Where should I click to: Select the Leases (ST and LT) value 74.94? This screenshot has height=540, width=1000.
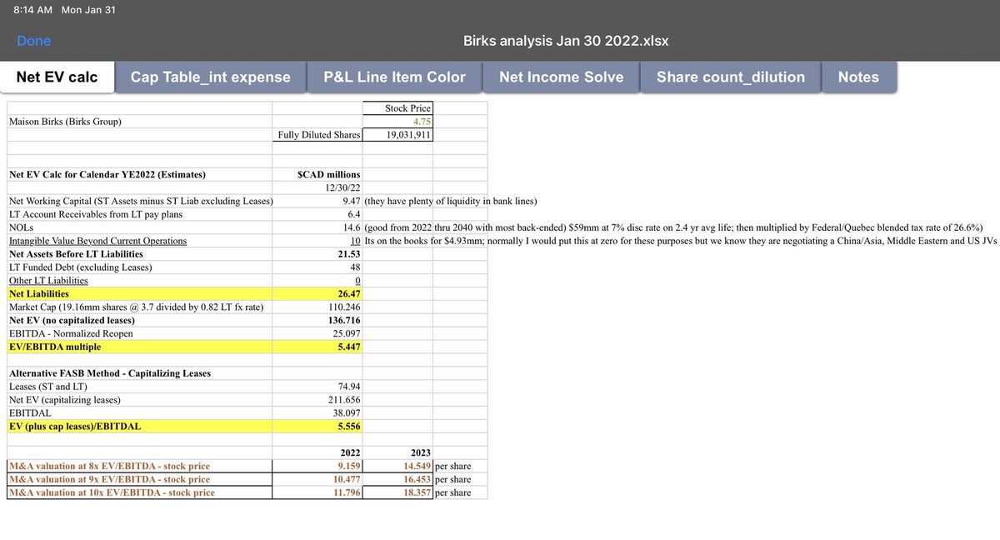317,386
